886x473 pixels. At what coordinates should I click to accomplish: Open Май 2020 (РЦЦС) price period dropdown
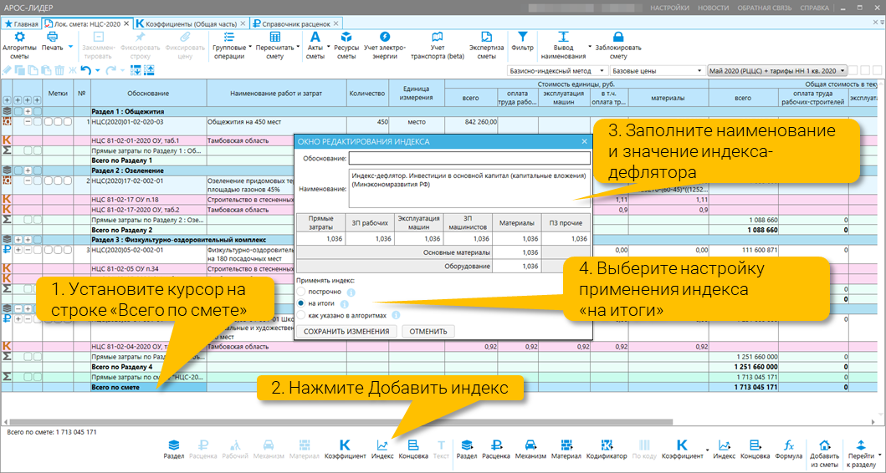(777, 71)
